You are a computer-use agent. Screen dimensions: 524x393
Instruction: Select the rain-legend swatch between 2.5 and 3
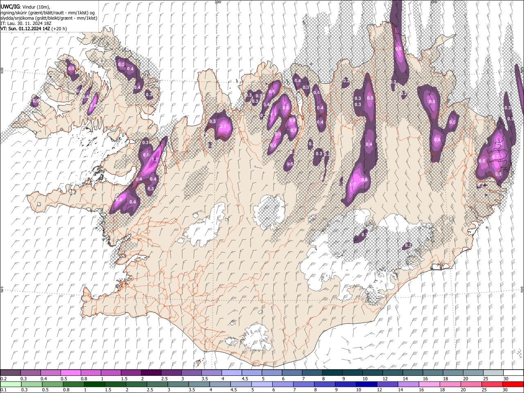pyautogui.click(x=157, y=384)
